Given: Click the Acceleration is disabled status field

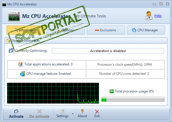Looking at the screenshot, I should [x=108, y=51].
